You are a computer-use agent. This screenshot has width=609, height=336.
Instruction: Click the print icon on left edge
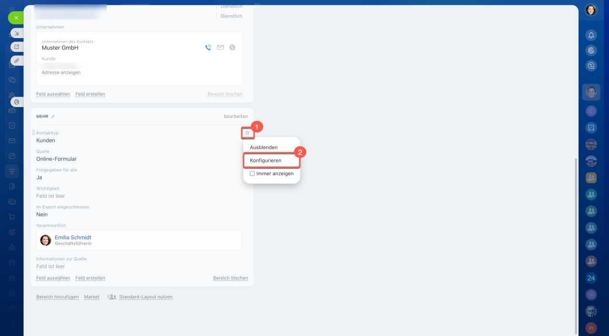tap(17, 102)
